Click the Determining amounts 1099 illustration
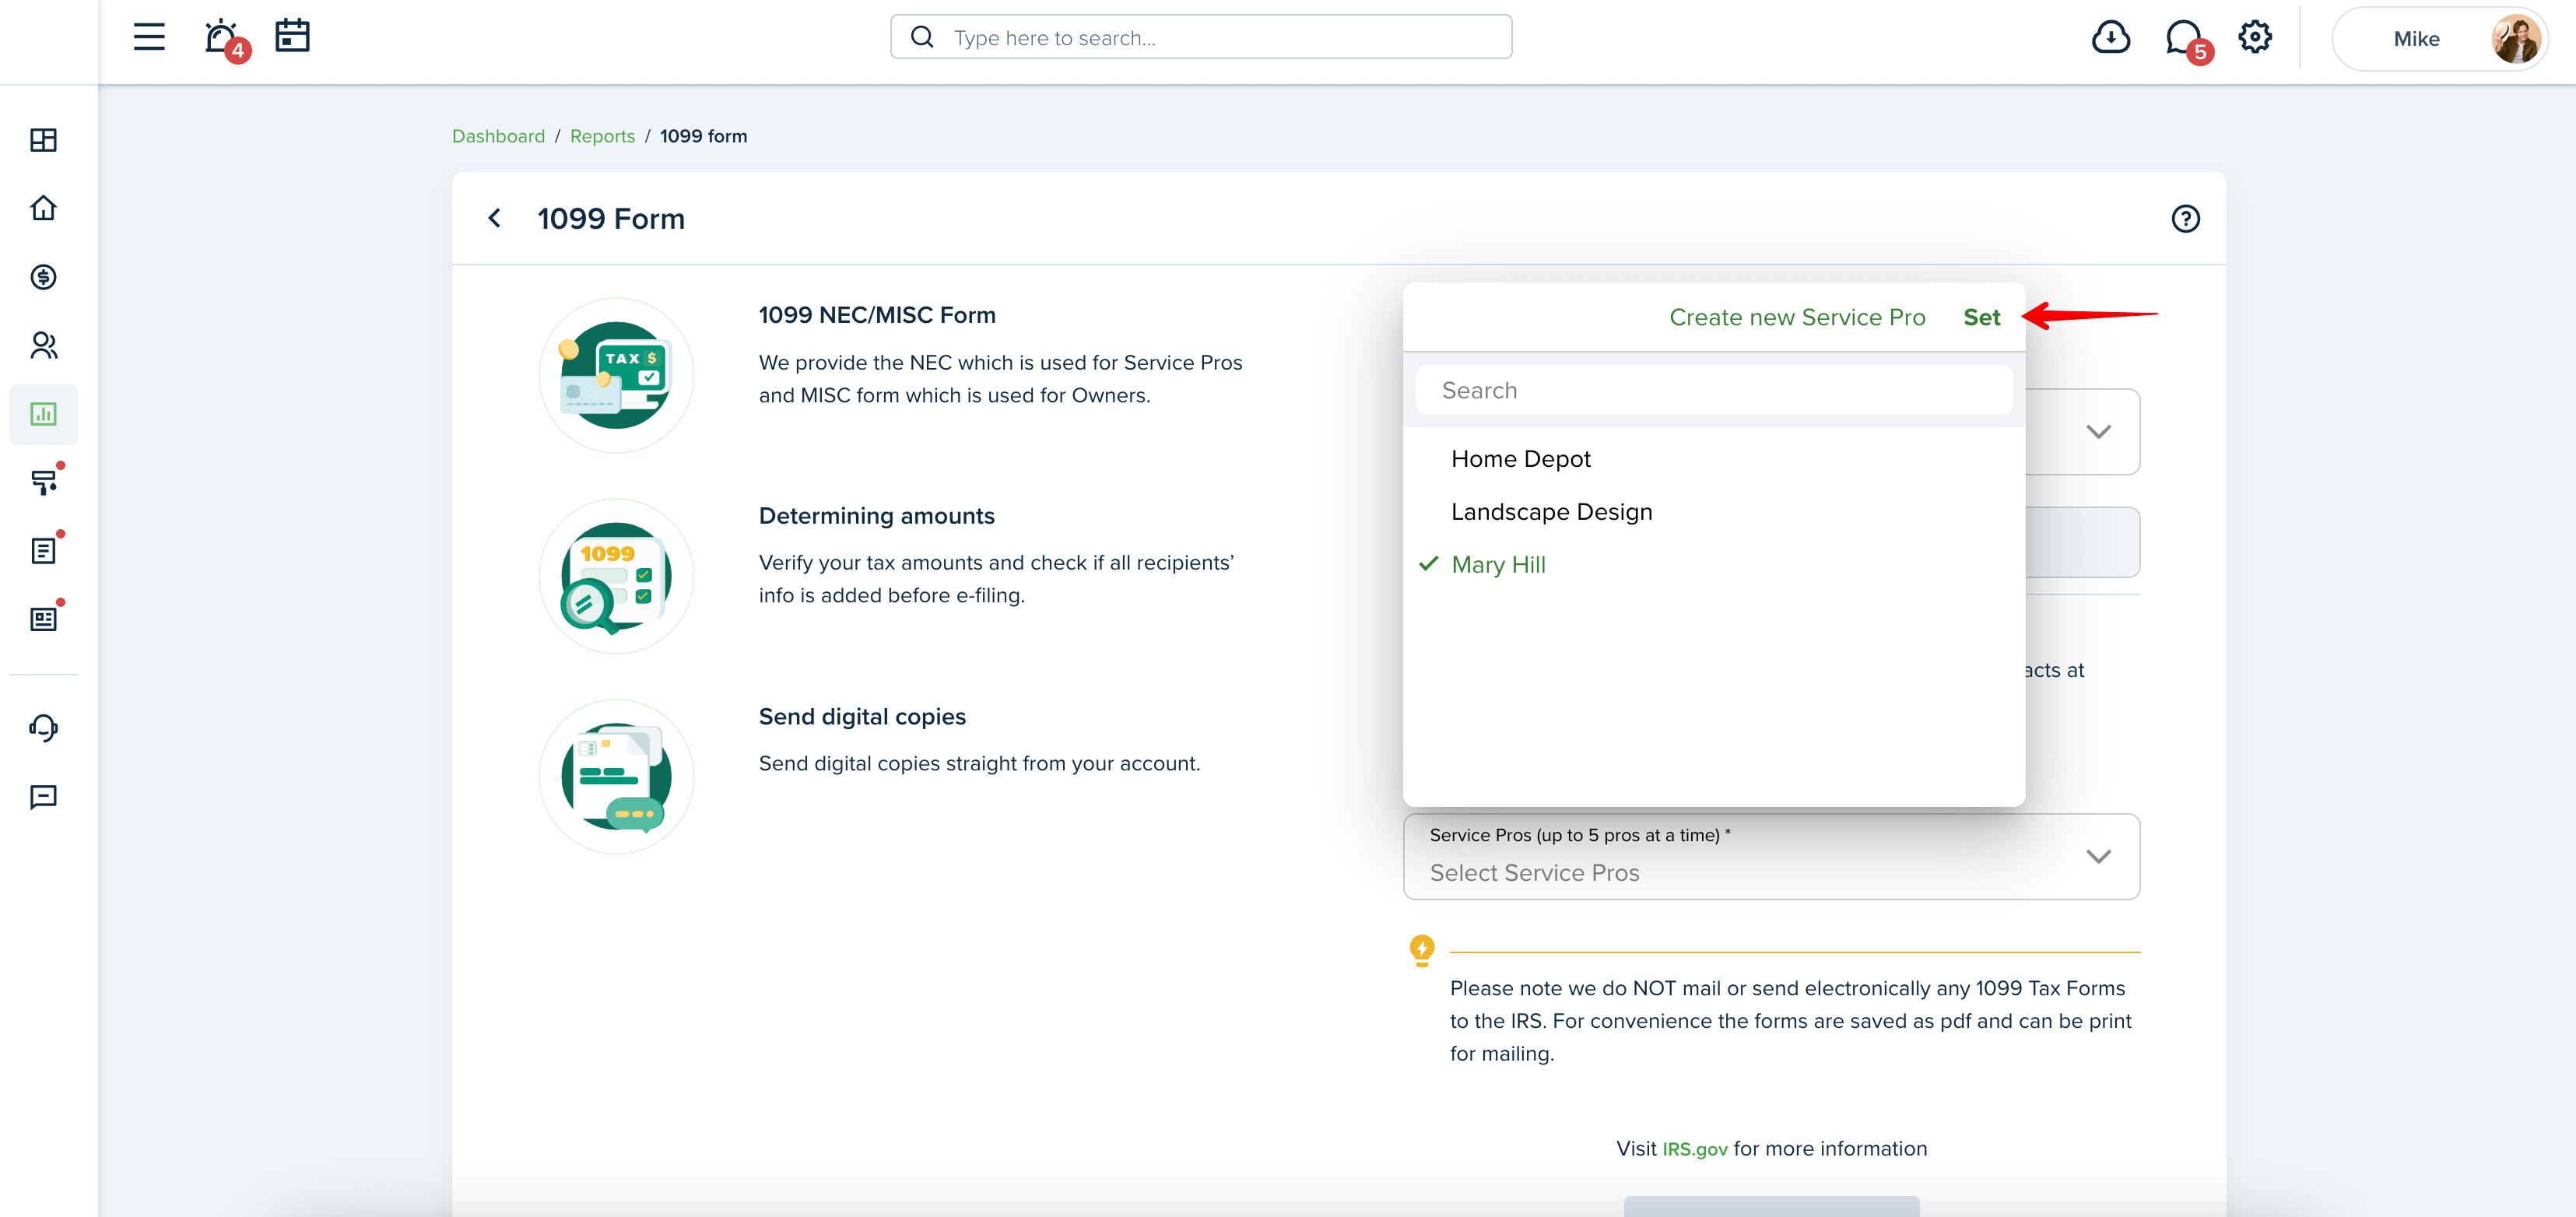The height and width of the screenshot is (1217, 2576). point(616,576)
